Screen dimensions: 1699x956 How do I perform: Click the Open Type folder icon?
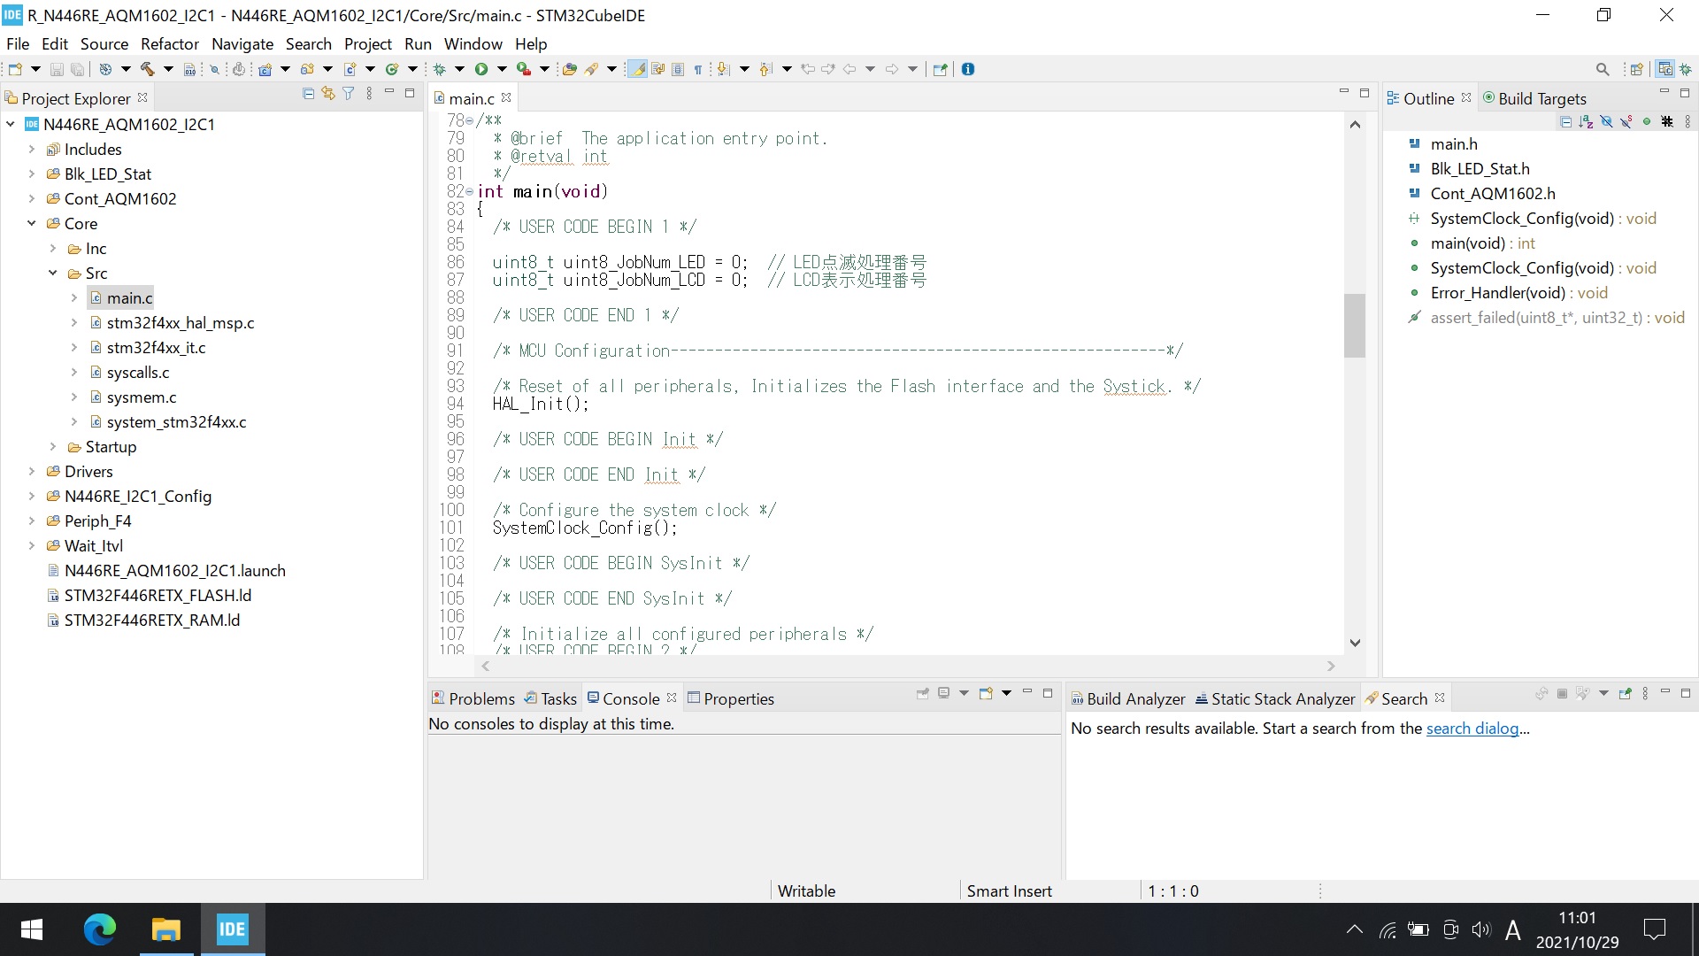[569, 69]
